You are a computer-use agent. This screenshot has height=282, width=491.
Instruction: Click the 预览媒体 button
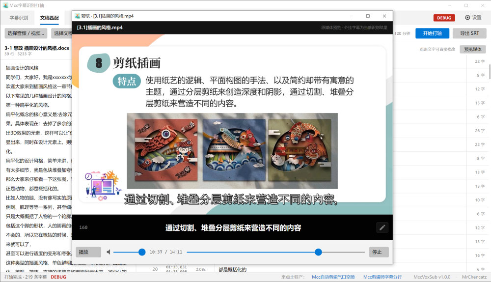472,49
